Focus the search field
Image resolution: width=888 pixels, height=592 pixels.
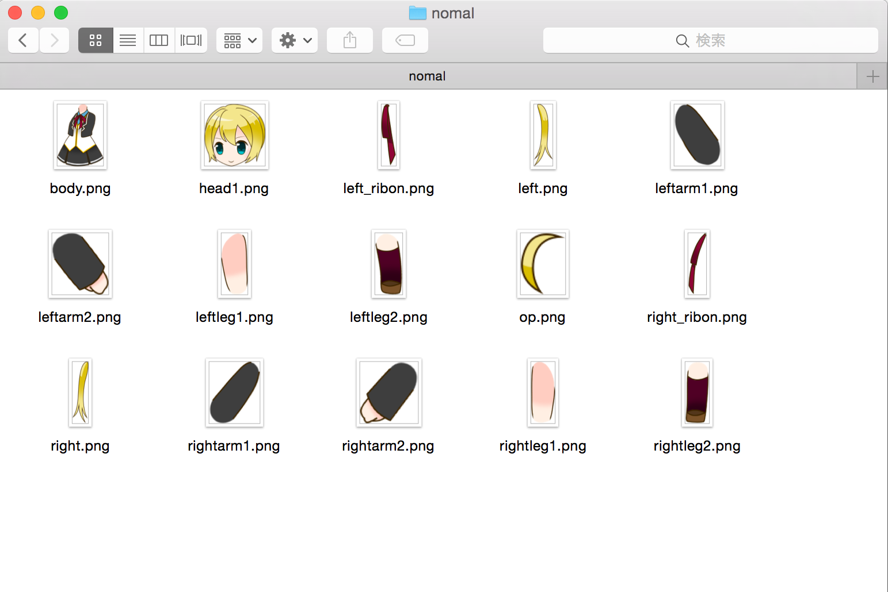(x=711, y=40)
